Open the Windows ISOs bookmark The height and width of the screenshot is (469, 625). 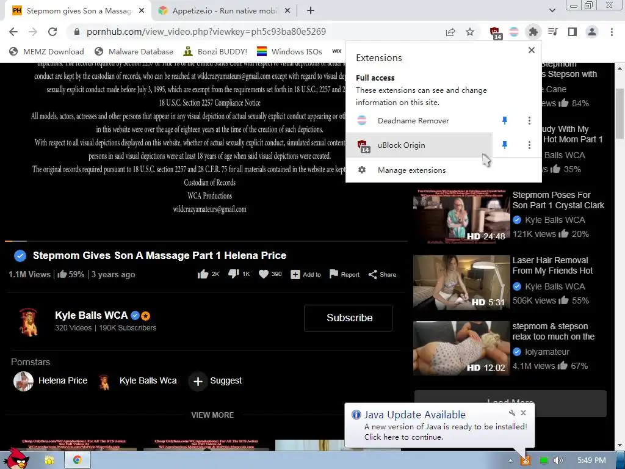289,51
